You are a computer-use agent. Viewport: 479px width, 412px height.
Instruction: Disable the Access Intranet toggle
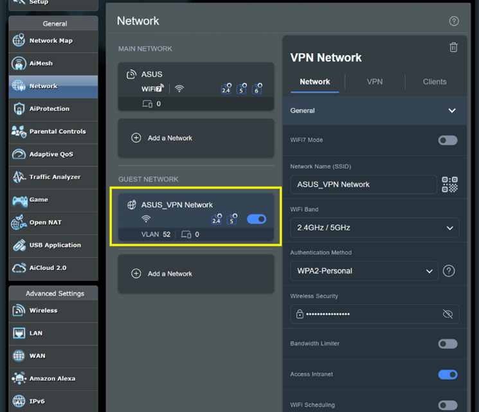point(447,375)
